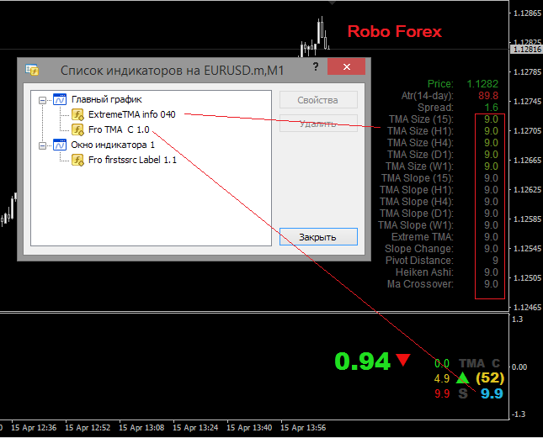The image size is (543, 438).
Task: Click the Главный график chart icon
Action: [60, 99]
